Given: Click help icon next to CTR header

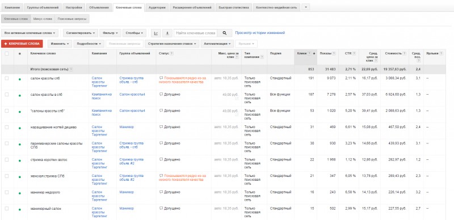Looking at the screenshot, I should pyautogui.click(x=354, y=53).
